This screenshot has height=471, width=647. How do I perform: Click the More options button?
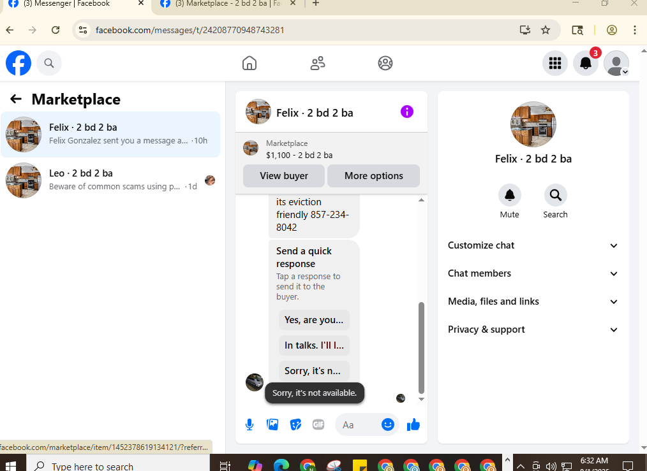pyautogui.click(x=373, y=176)
